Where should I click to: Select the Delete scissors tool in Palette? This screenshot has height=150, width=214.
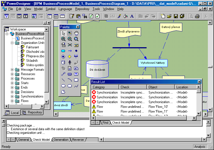click(x=70, y=45)
